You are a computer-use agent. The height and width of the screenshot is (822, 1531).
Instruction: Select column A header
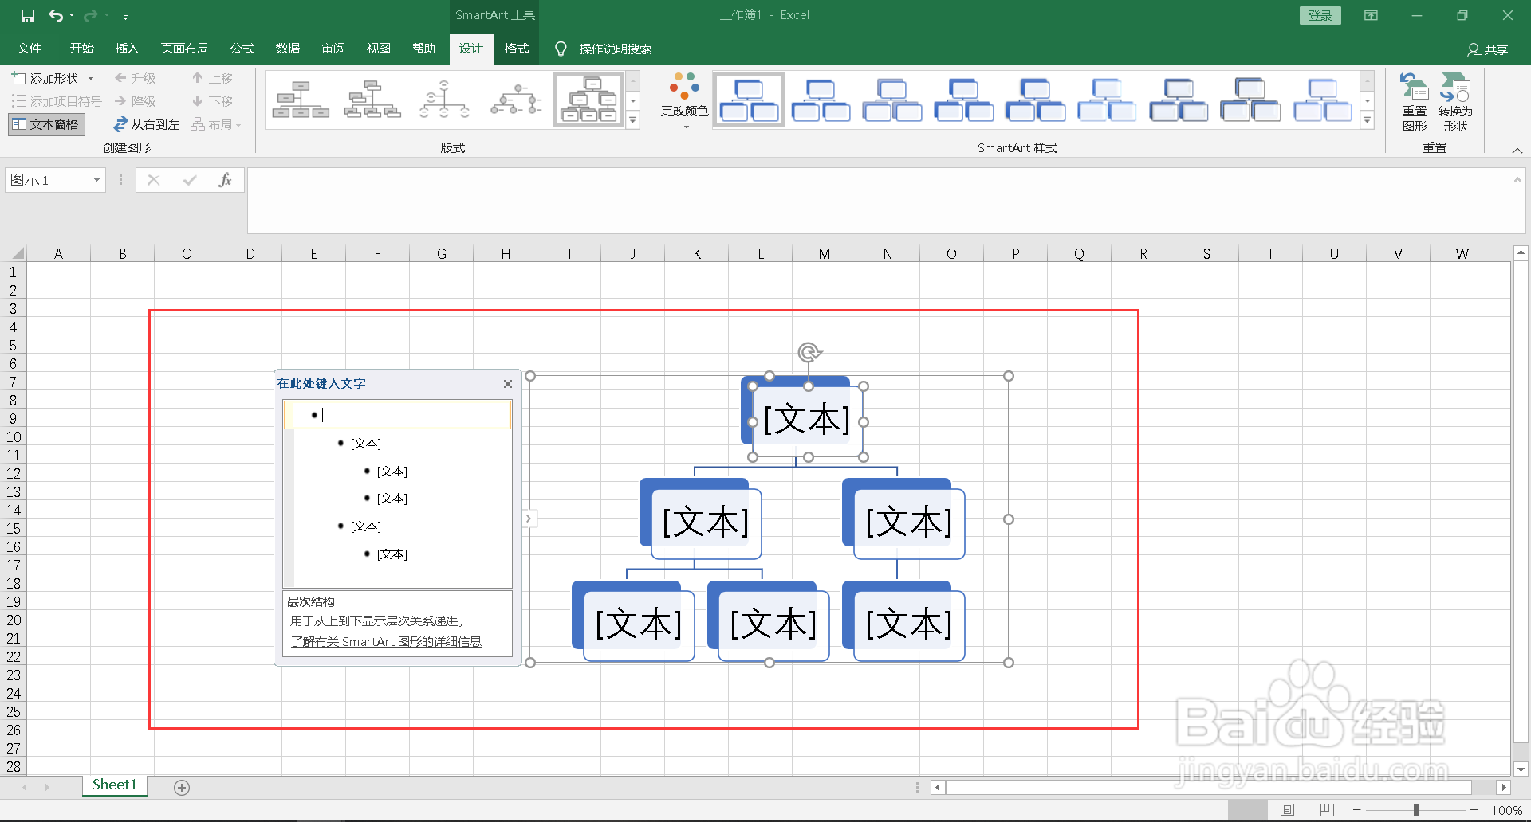[58, 253]
